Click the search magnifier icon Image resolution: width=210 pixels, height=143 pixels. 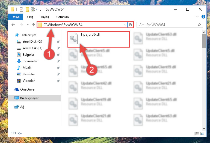199,25
